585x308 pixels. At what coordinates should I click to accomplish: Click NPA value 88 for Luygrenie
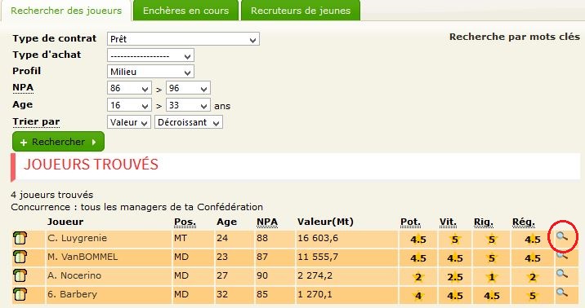click(x=262, y=238)
